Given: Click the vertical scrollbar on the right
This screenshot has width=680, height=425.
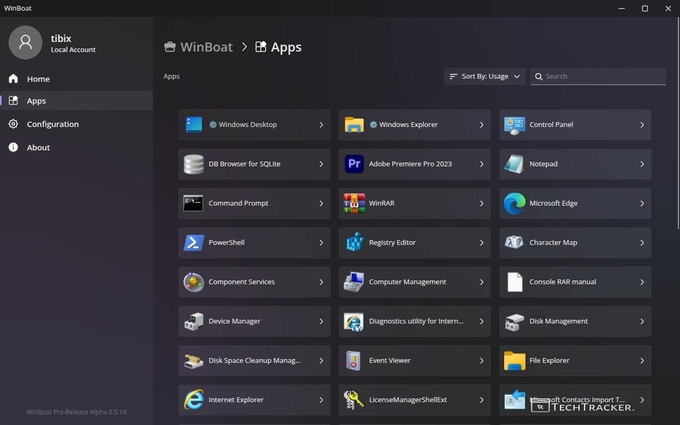Looking at the screenshot, I should (677, 122).
